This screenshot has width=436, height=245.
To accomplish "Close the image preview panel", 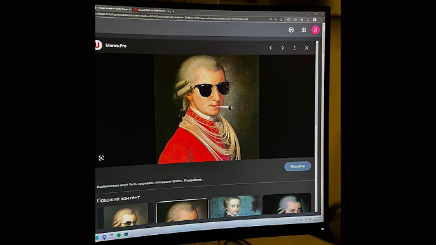I will (x=307, y=48).
